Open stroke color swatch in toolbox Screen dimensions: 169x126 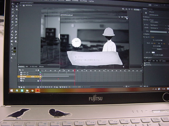[x=15, y=48]
